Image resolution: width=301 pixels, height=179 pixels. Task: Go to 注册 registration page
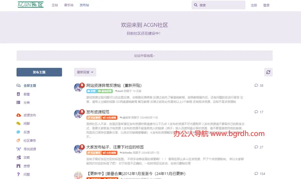click(254, 5)
